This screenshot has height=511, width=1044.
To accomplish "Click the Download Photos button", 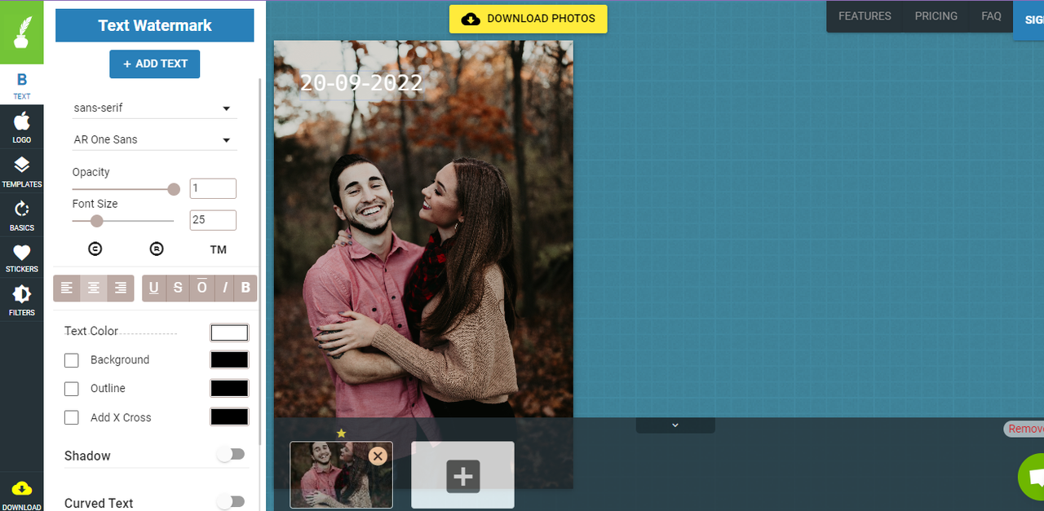I will pyautogui.click(x=529, y=18).
